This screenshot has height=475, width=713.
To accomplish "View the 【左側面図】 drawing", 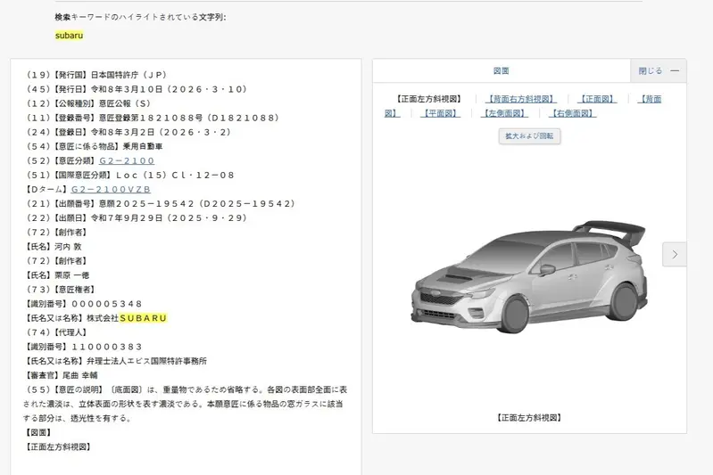I will (x=504, y=113).
